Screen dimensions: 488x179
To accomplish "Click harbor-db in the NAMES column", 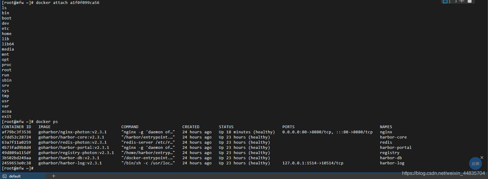I will pyautogui.click(x=391, y=158).
